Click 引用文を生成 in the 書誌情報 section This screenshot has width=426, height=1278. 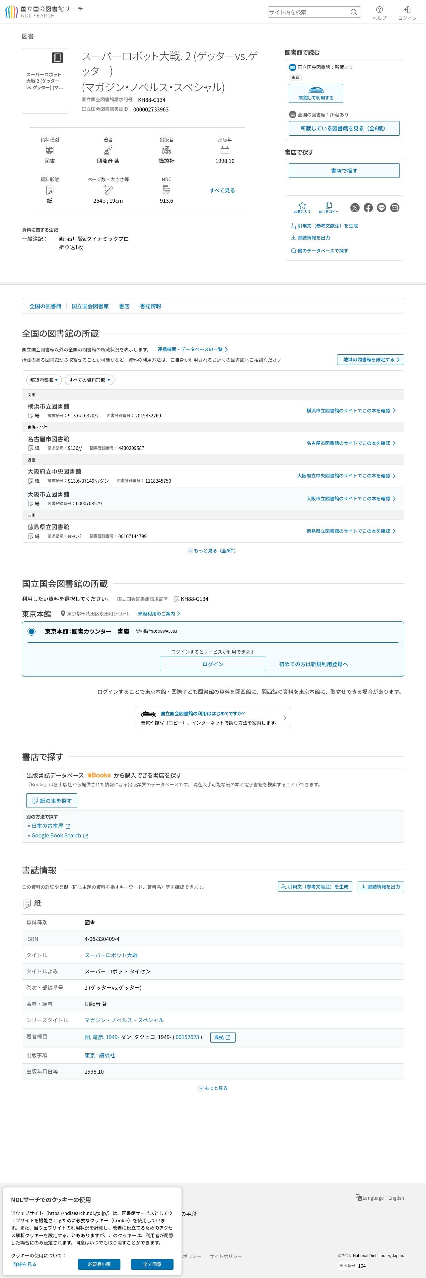(x=315, y=887)
